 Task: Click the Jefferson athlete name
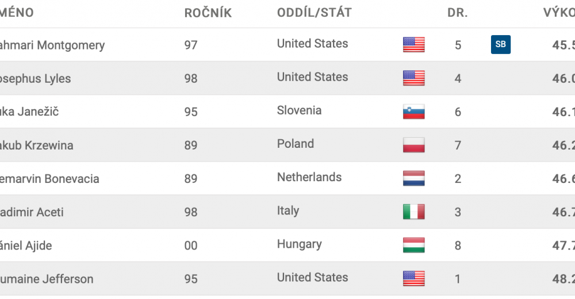[x=47, y=279]
